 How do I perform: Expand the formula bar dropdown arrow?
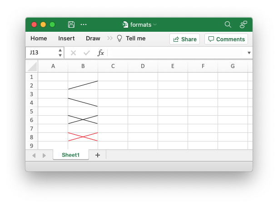tap(249, 53)
